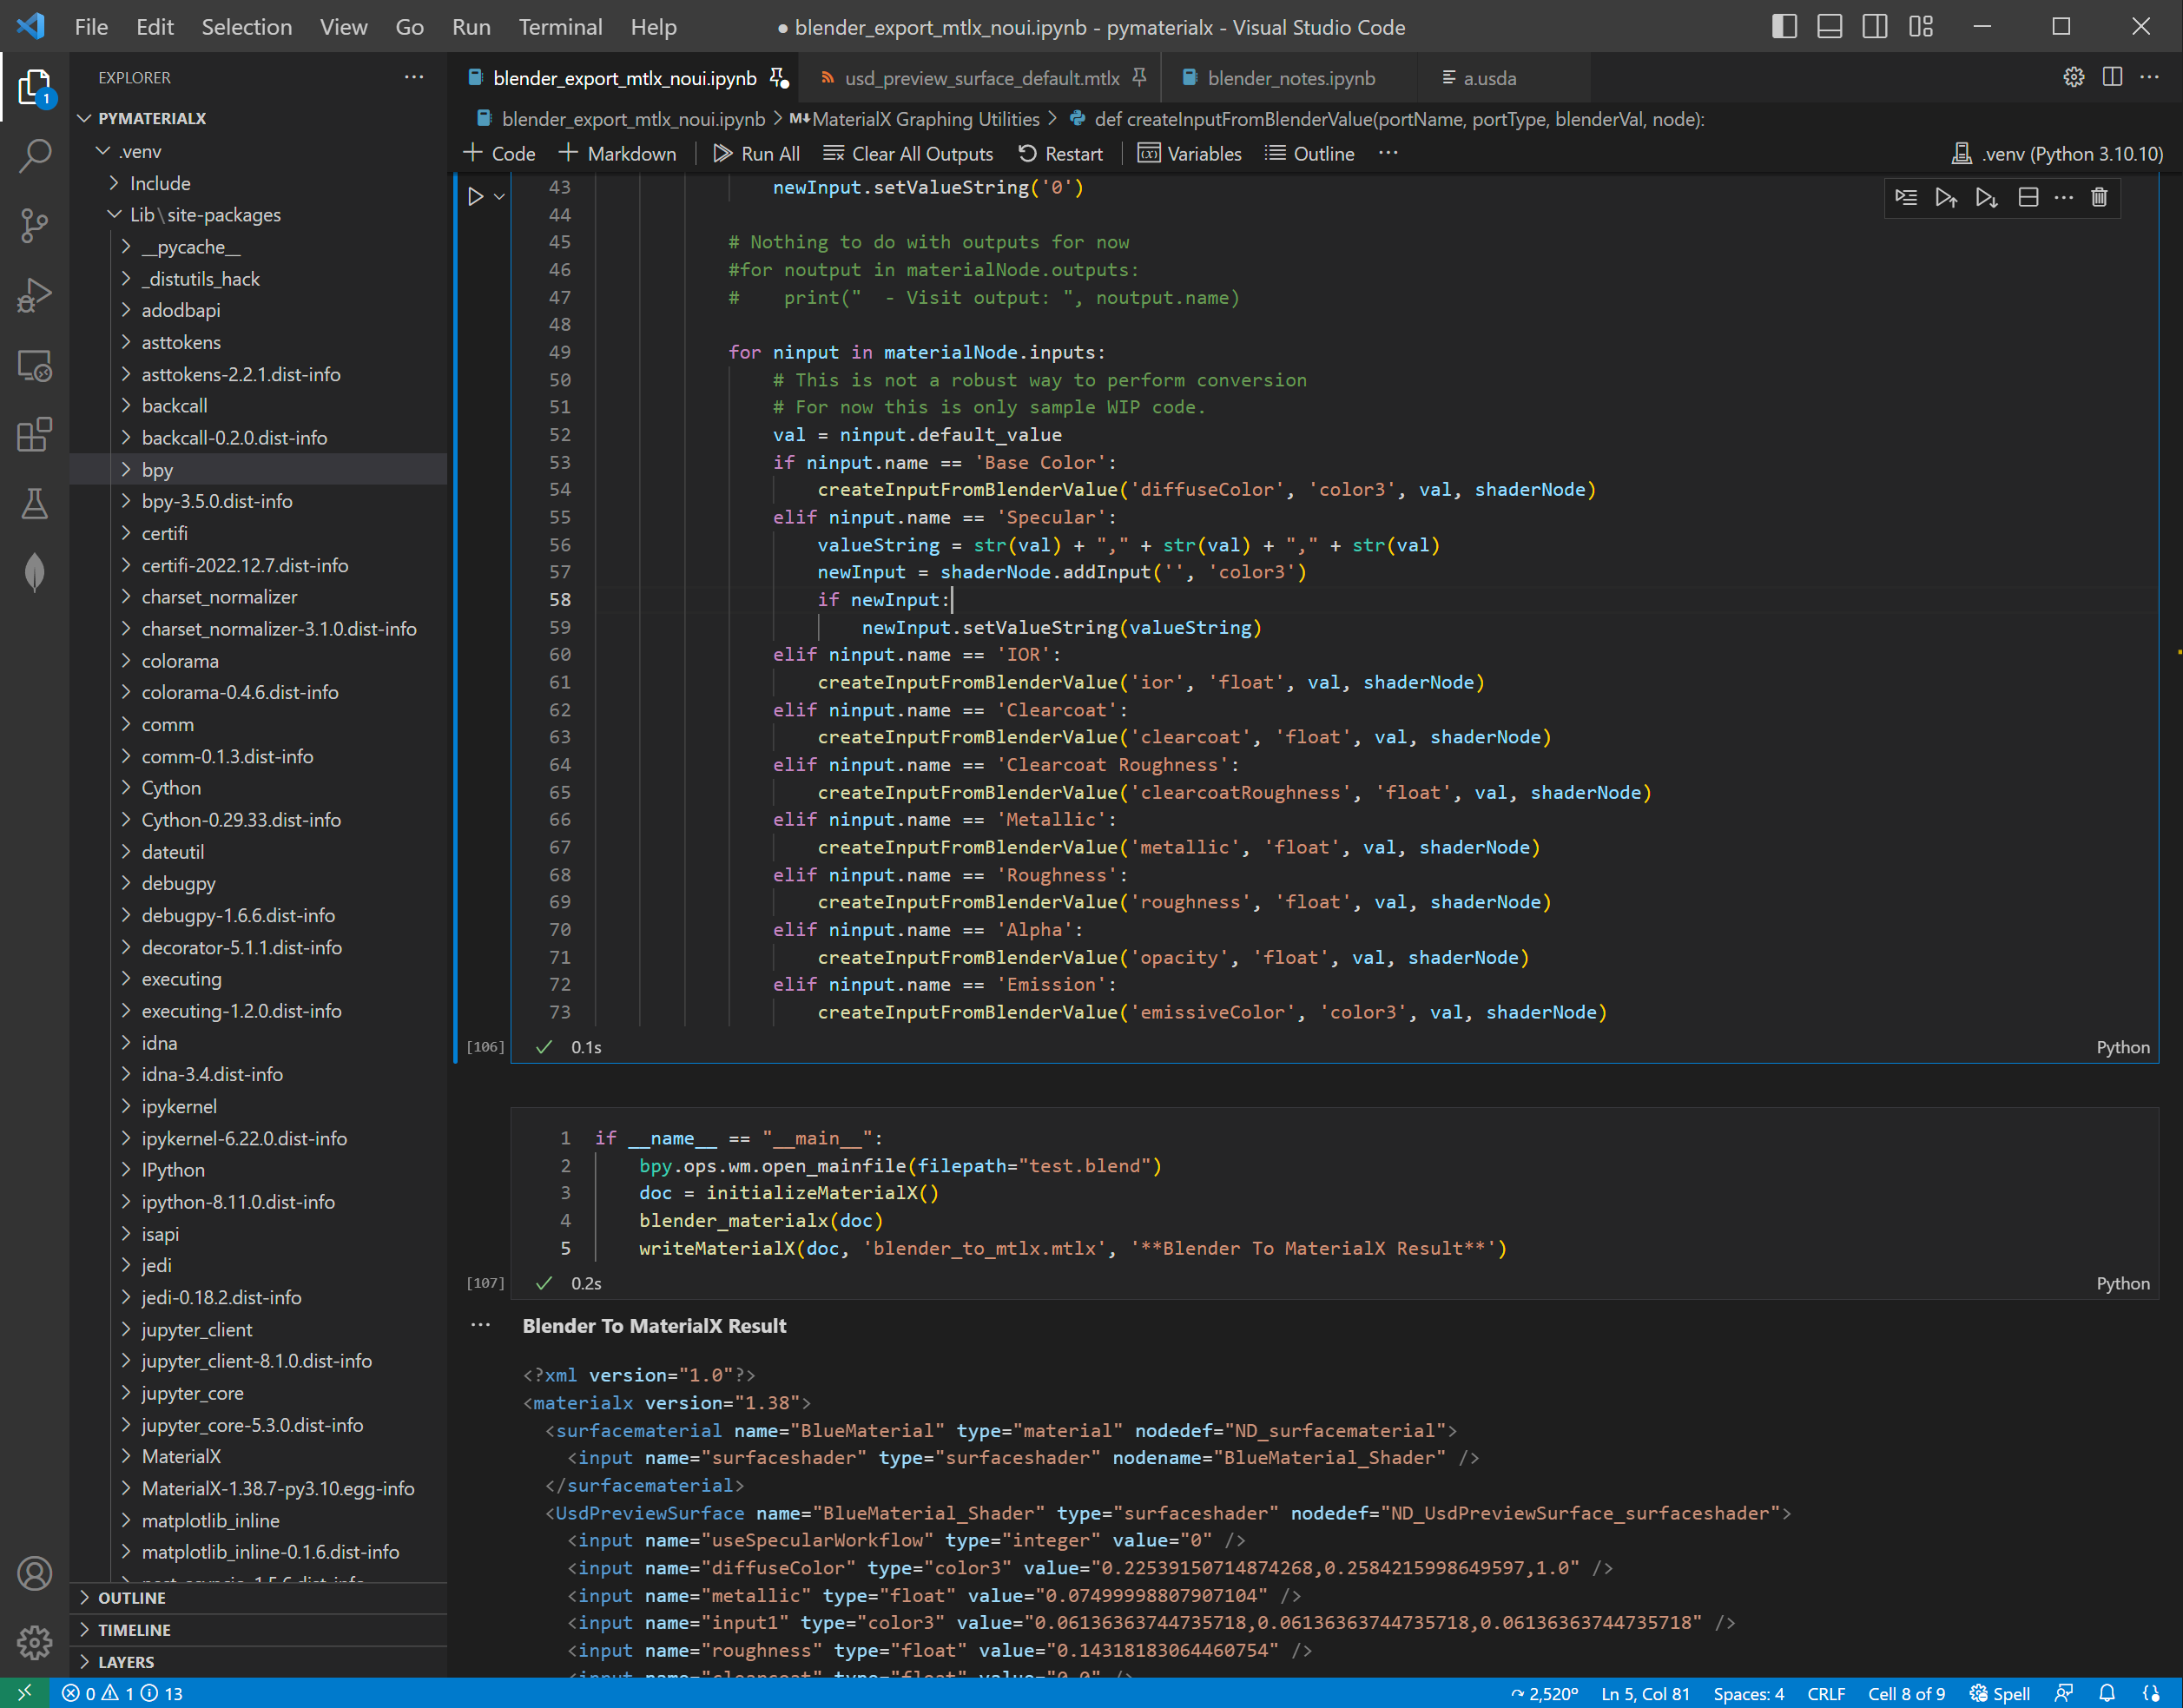2183x1708 pixels.
Task: Delete the cell with trash icon
Action: pos(2099,198)
